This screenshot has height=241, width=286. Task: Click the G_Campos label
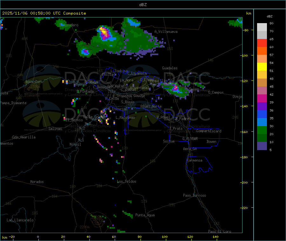click(216, 92)
